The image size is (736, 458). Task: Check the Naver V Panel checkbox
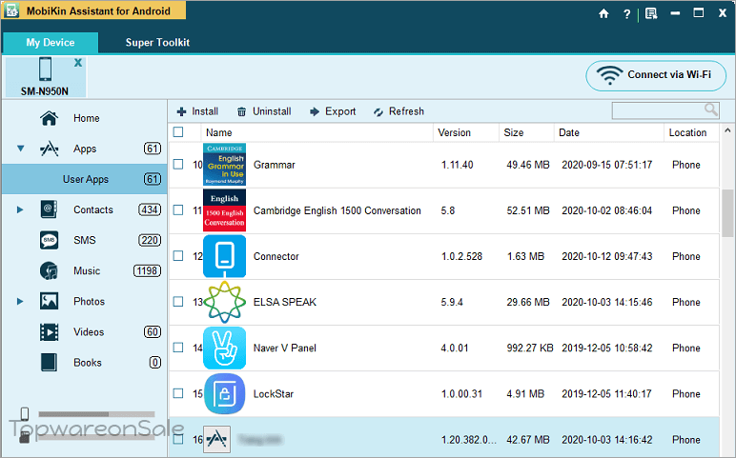point(178,348)
